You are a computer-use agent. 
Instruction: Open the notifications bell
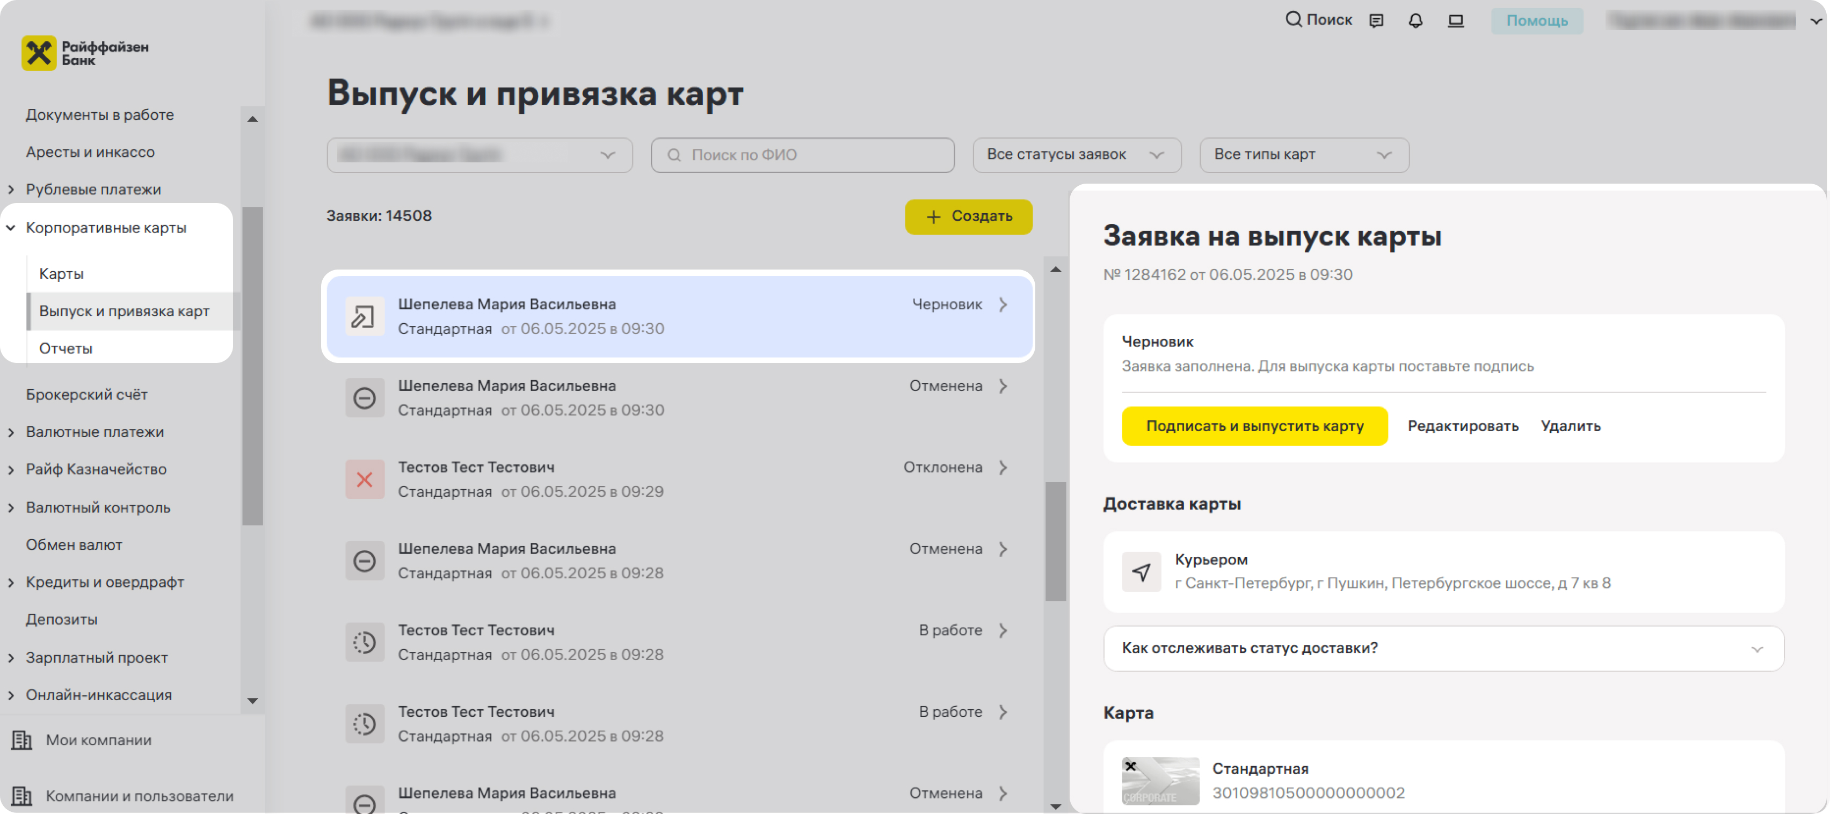click(x=1415, y=20)
